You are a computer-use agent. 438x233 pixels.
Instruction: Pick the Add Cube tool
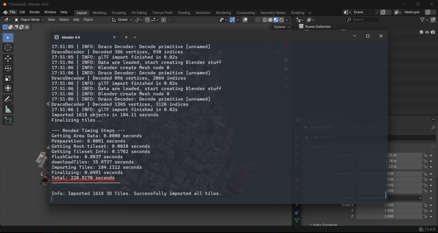pyautogui.click(x=8, y=120)
